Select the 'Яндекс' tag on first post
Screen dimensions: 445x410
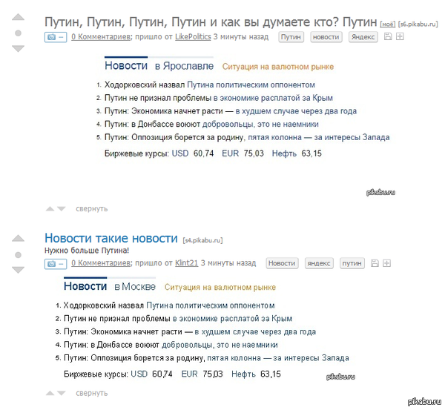(x=363, y=36)
